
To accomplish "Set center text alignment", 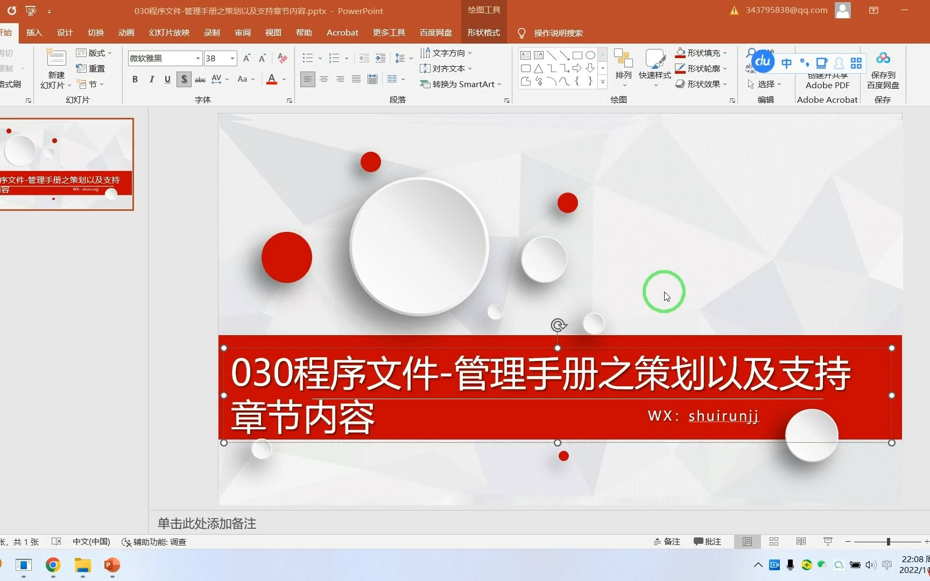I will tap(324, 79).
